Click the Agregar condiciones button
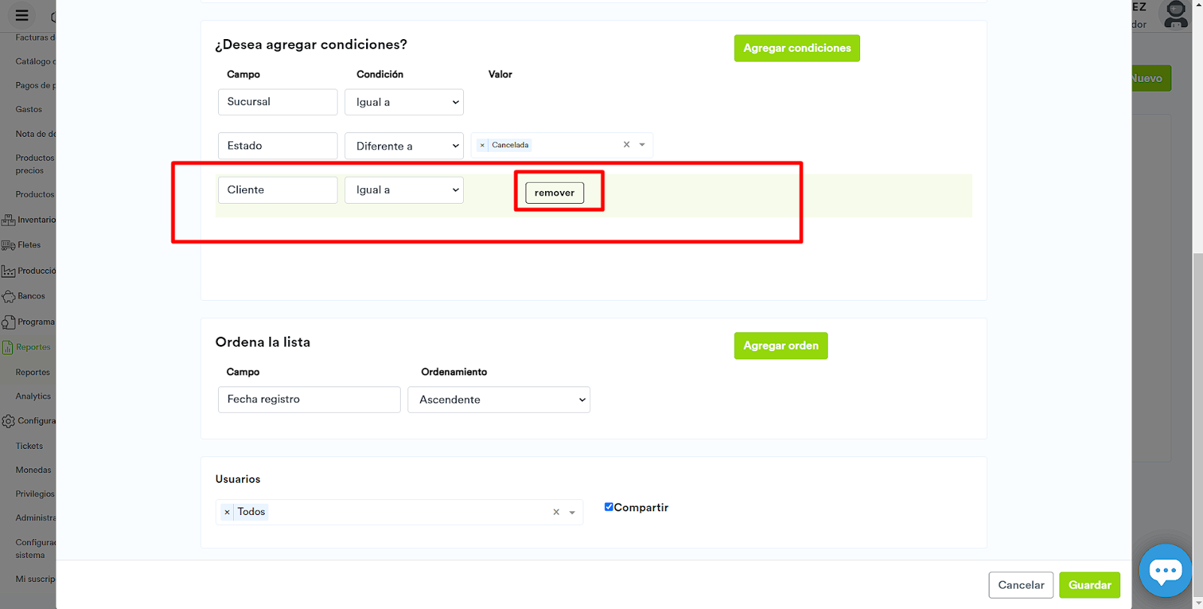Viewport: 1203px width, 609px height. 796,48
